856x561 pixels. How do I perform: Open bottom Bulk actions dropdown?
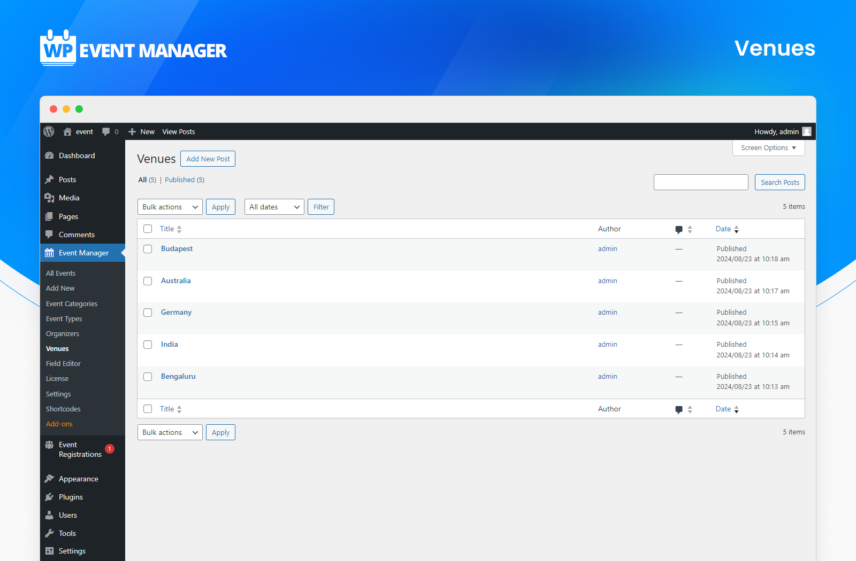point(170,432)
